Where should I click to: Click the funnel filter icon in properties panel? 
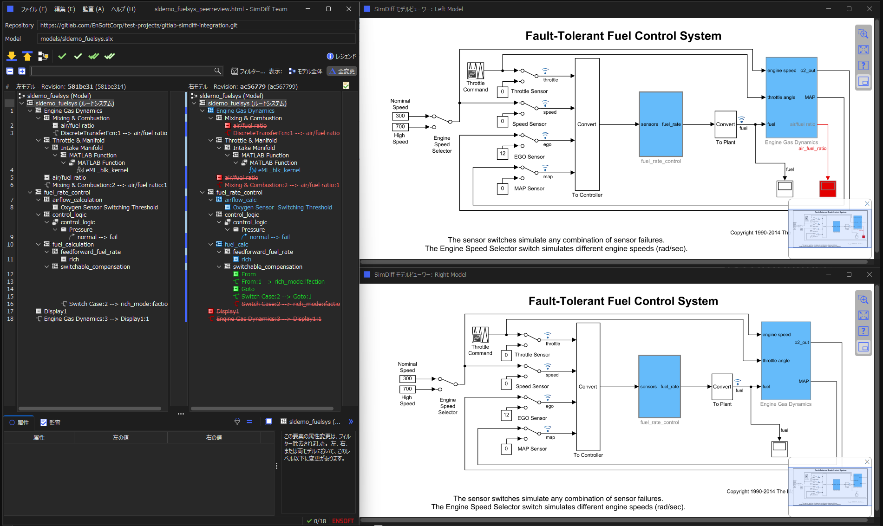(237, 422)
